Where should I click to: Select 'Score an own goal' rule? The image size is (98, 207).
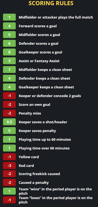34,104
